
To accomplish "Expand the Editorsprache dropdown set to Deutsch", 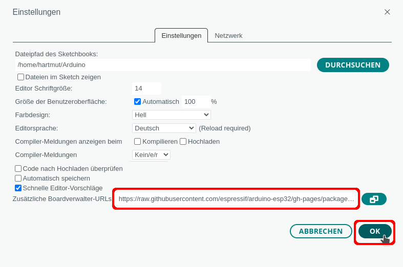I will pos(164,128).
